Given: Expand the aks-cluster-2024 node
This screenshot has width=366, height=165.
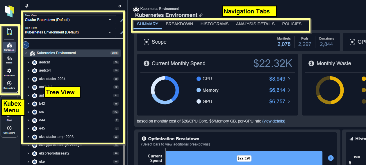Looking at the screenshot, I should pyautogui.click(x=28, y=79).
